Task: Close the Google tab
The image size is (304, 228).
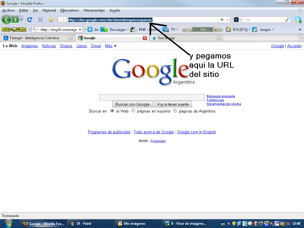Action: [x=145, y=38]
